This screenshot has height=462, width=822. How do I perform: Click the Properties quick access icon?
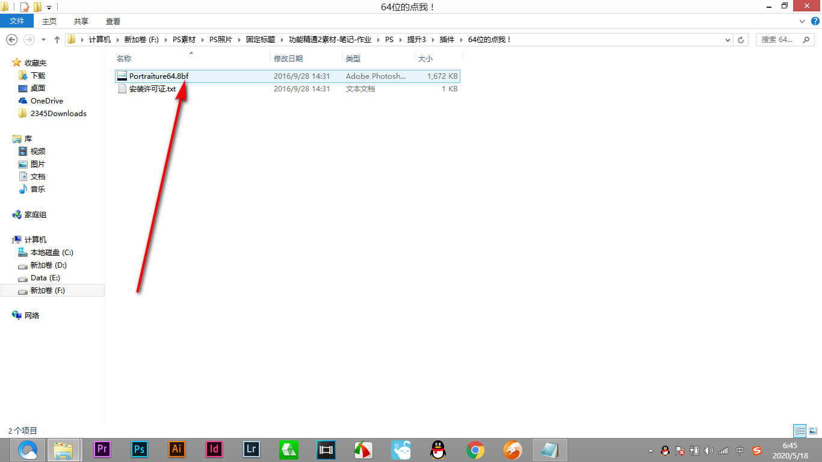pyautogui.click(x=25, y=7)
